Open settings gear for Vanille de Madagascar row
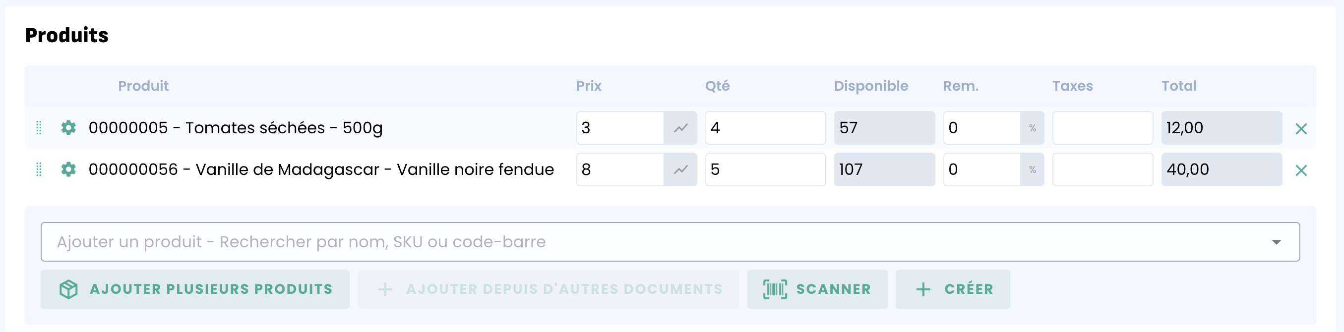The height and width of the screenshot is (332, 1344). pos(68,169)
